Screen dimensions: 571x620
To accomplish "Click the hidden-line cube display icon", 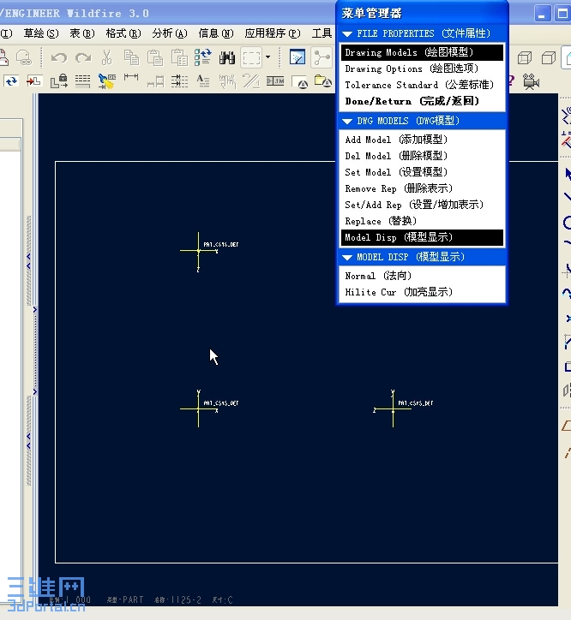I will (x=549, y=57).
